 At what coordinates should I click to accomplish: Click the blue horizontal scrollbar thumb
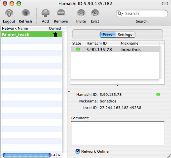26,155
